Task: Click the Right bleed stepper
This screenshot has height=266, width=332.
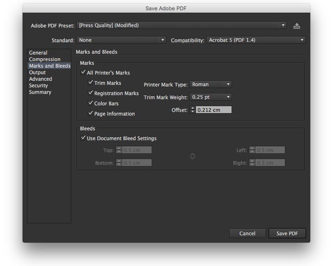Action: coord(252,163)
